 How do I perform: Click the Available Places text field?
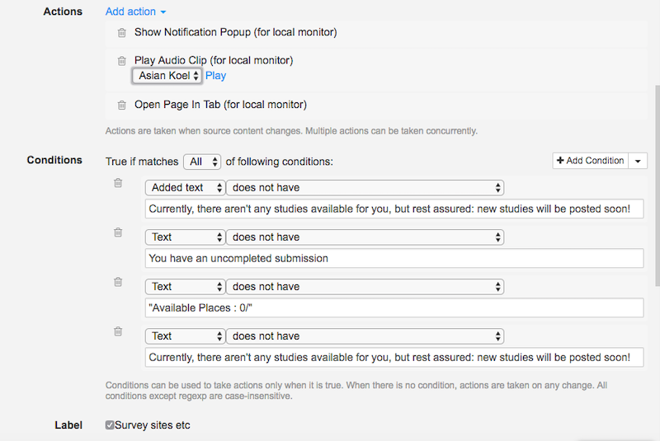394,307
